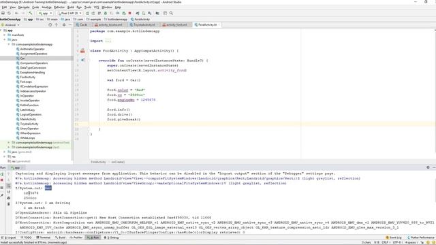Toggle soft-wrap icon in Run console

[x=9, y=186]
